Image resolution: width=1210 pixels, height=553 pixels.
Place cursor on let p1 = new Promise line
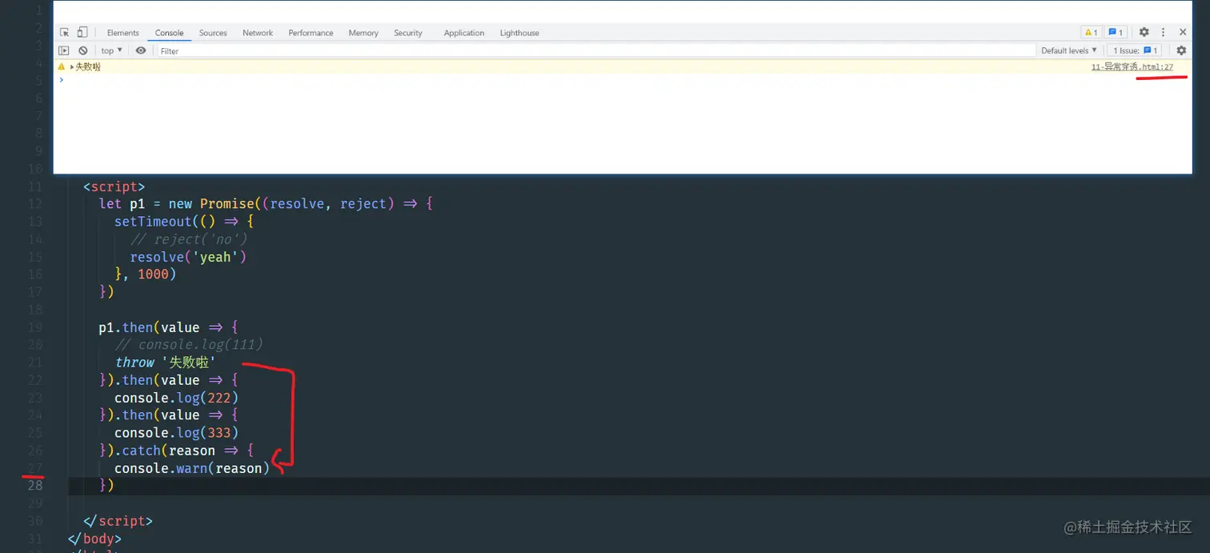(x=266, y=204)
